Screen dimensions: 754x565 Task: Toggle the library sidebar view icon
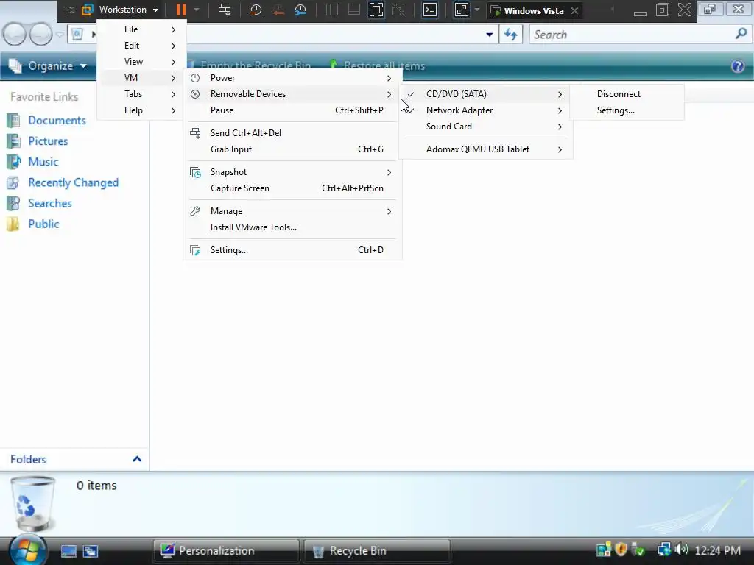(332, 10)
